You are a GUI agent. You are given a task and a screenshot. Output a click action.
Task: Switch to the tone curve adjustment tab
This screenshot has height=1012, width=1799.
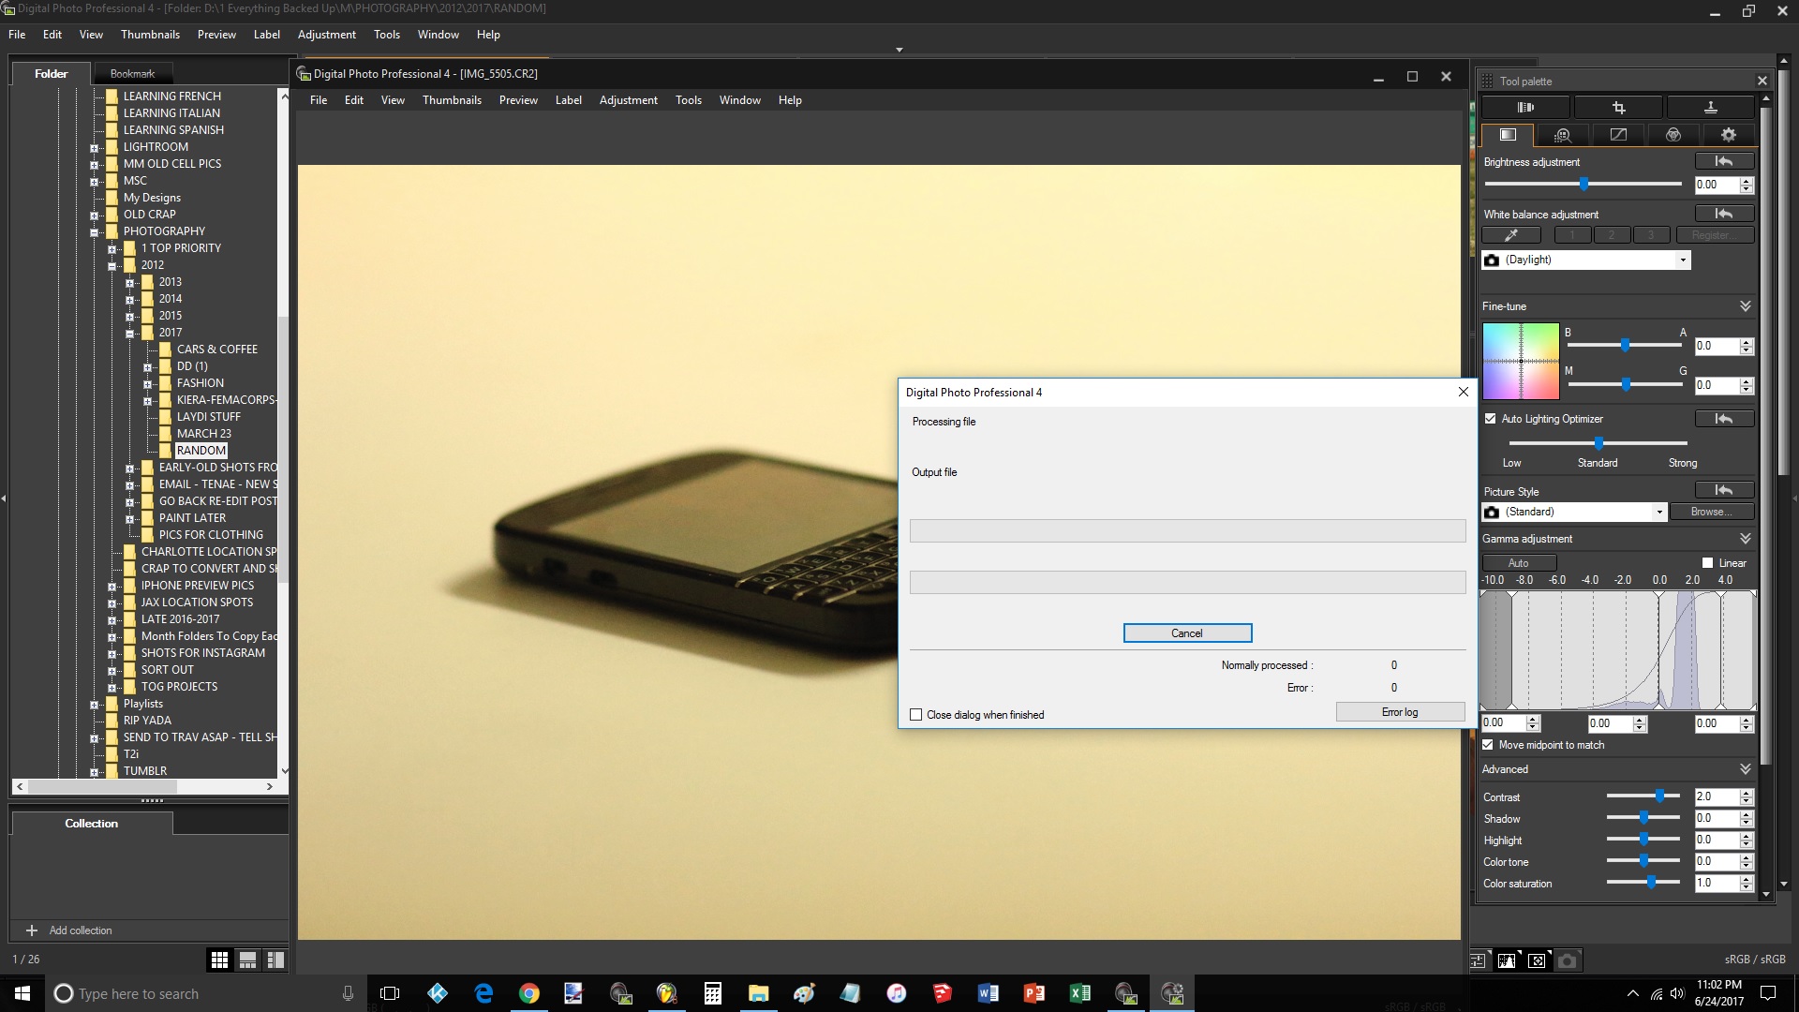click(1618, 135)
